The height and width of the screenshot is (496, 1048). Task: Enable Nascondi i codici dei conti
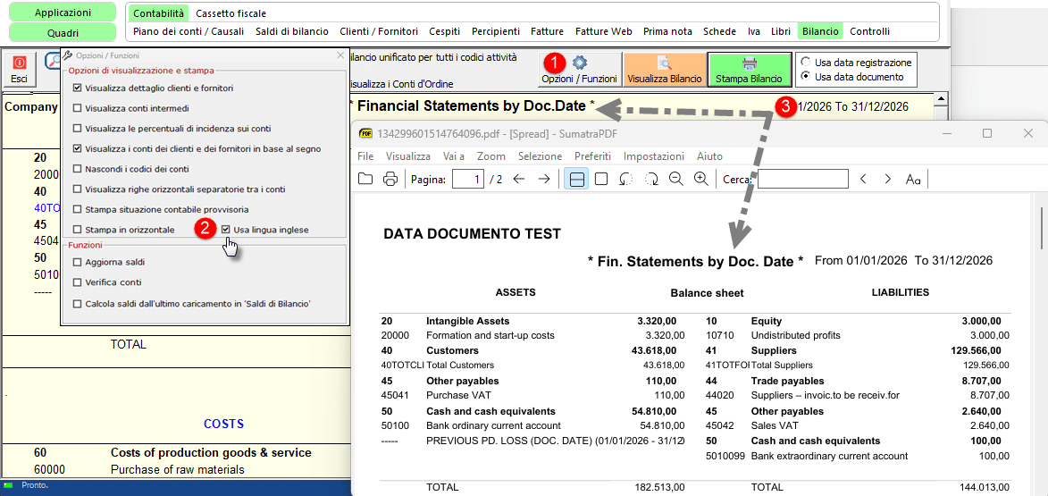tap(78, 168)
